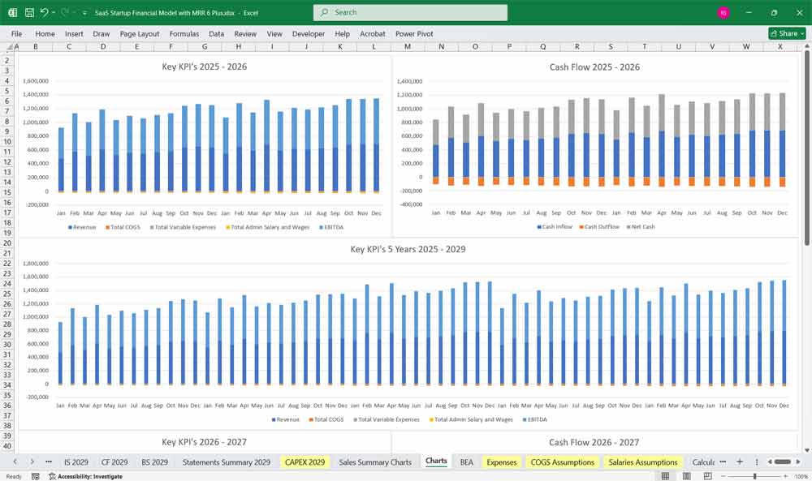
Task: Open the hidden sheets ellipsis dropdown
Action: point(49,461)
